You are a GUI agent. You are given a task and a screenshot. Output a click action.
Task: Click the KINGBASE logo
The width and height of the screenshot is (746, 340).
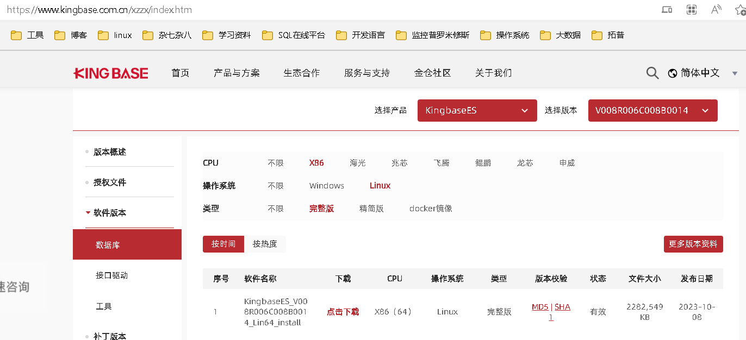tap(111, 73)
